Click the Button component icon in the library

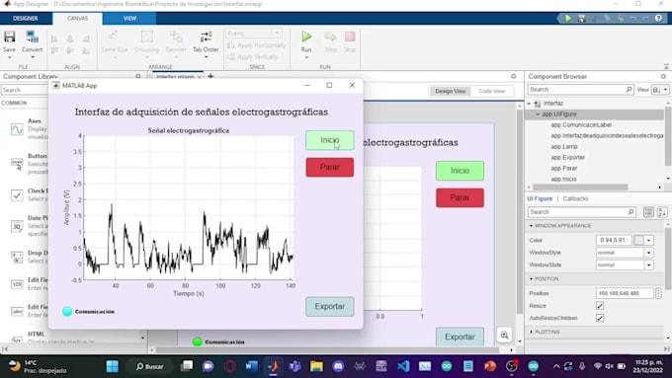[17, 163]
